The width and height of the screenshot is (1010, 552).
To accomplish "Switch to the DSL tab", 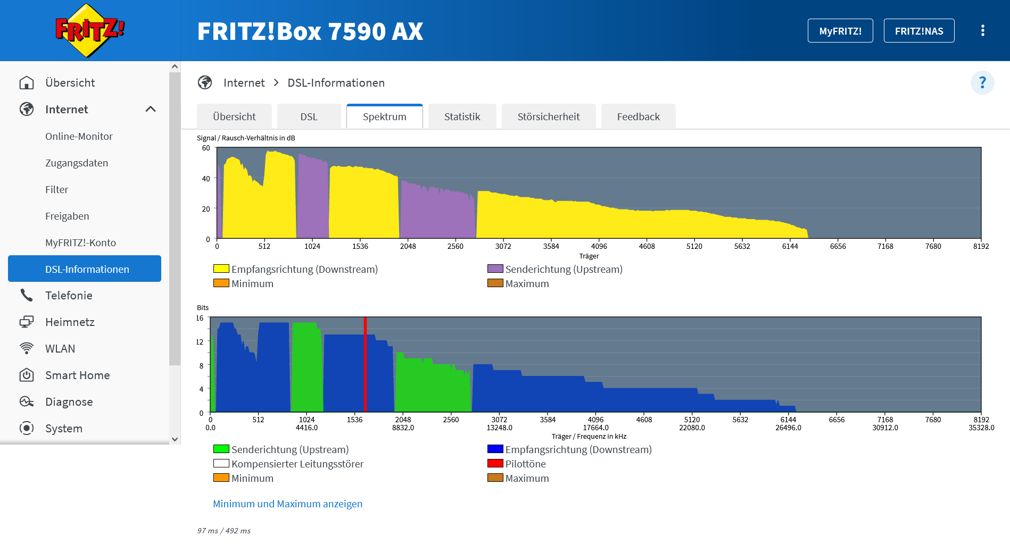I will pos(309,116).
